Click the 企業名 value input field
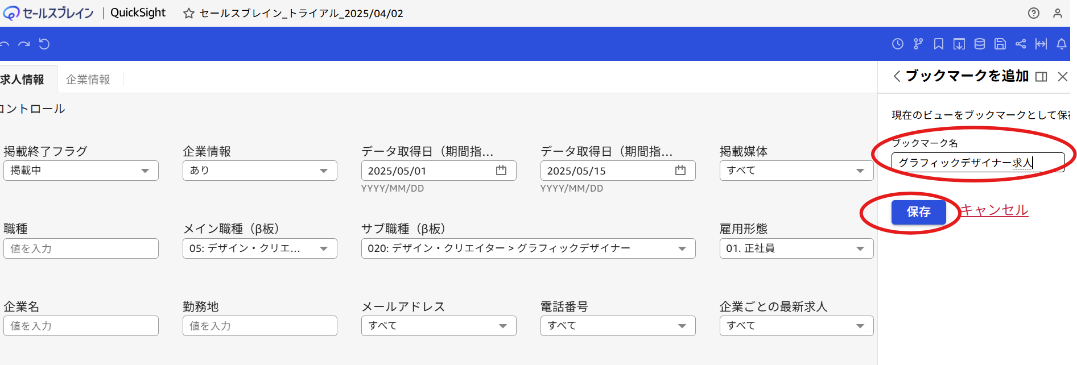1077x365 pixels. point(81,326)
